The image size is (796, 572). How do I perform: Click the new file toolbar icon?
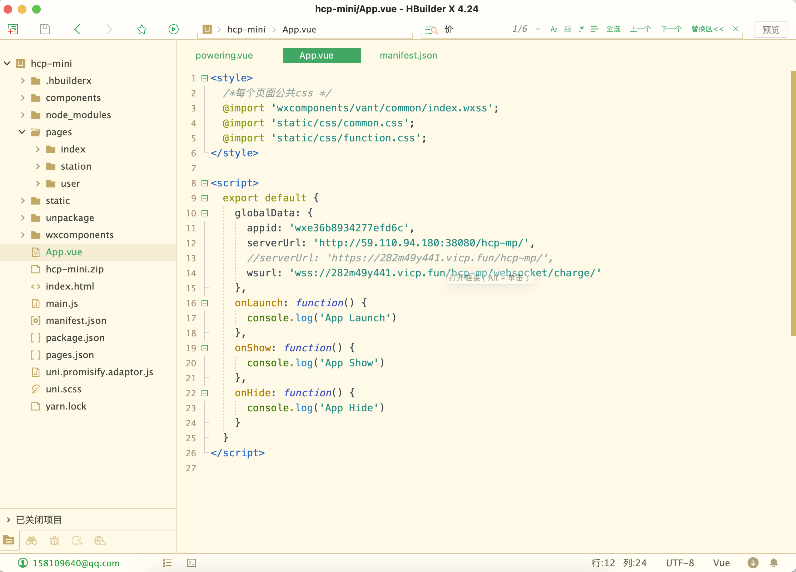(x=13, y=29)
